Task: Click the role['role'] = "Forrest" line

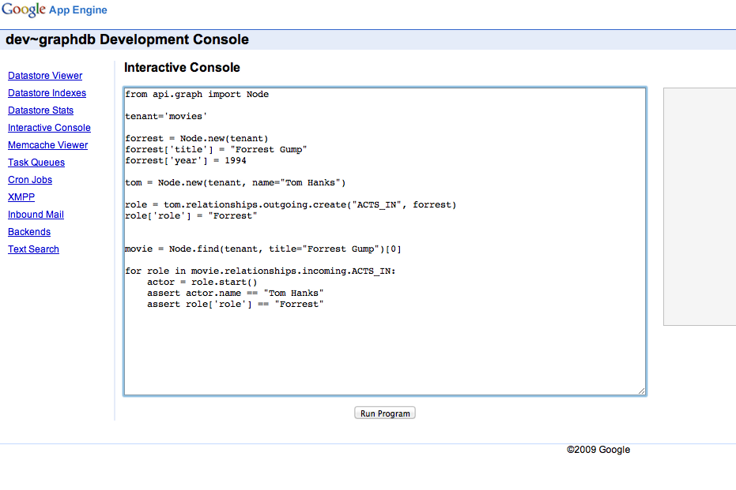Action: tap(191, 215)
